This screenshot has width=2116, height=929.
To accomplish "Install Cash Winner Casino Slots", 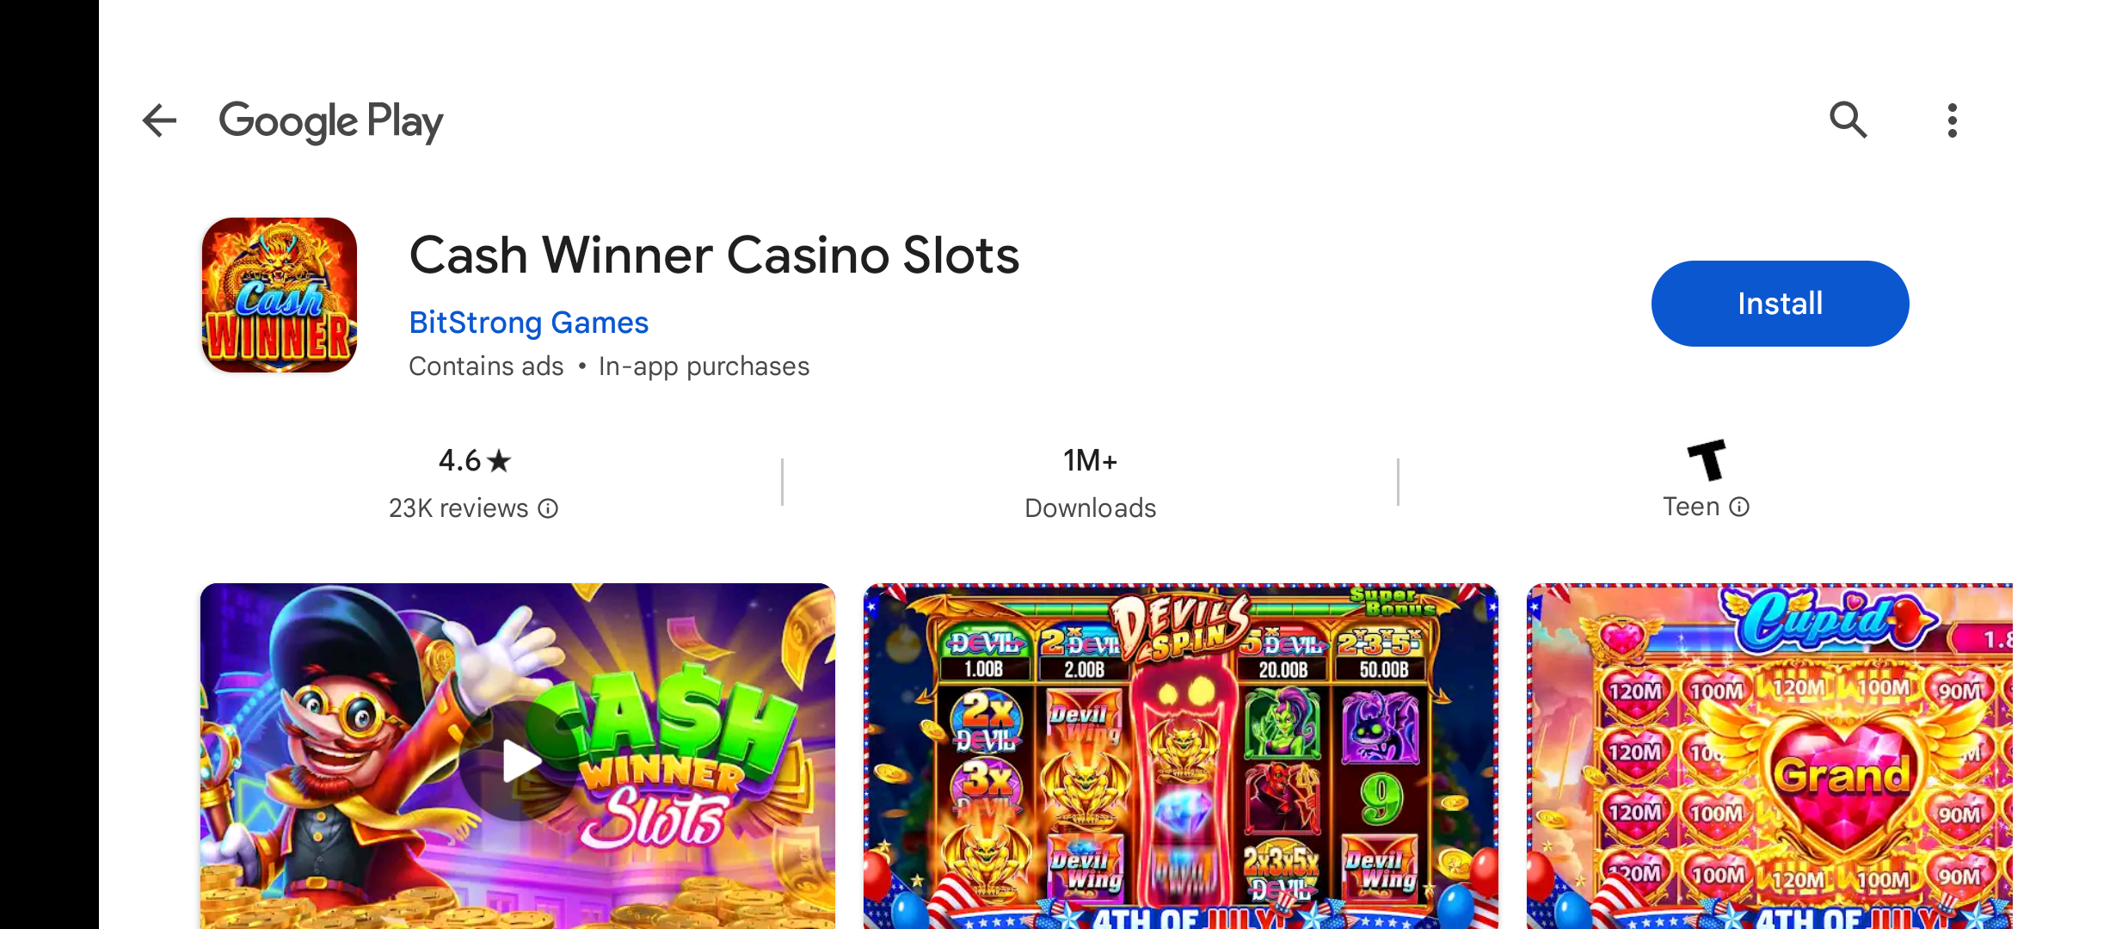I will (1780, 304).
